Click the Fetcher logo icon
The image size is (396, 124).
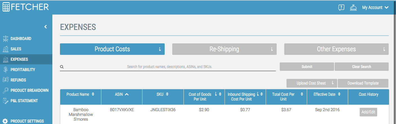click(6, 7)
